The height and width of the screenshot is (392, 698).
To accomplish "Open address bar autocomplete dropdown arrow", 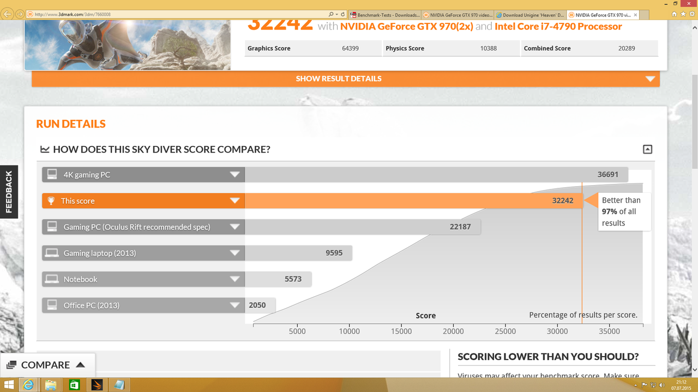I will point(337,14).
